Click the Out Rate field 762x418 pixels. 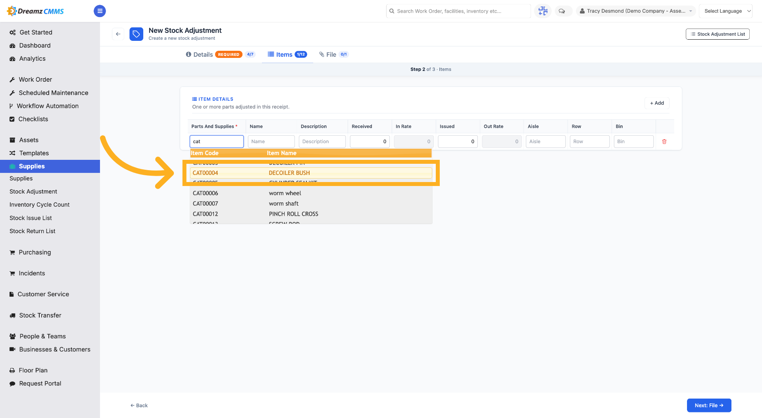click(502, 142)
